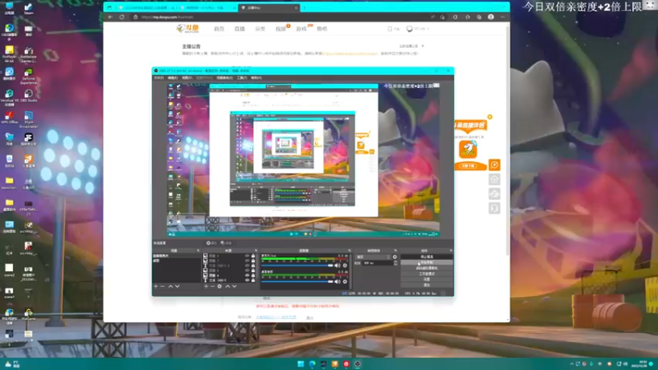Open the OBS icon on the taskbar
Viewport: 658px width, 370px height.
click(x=357, y=363)
